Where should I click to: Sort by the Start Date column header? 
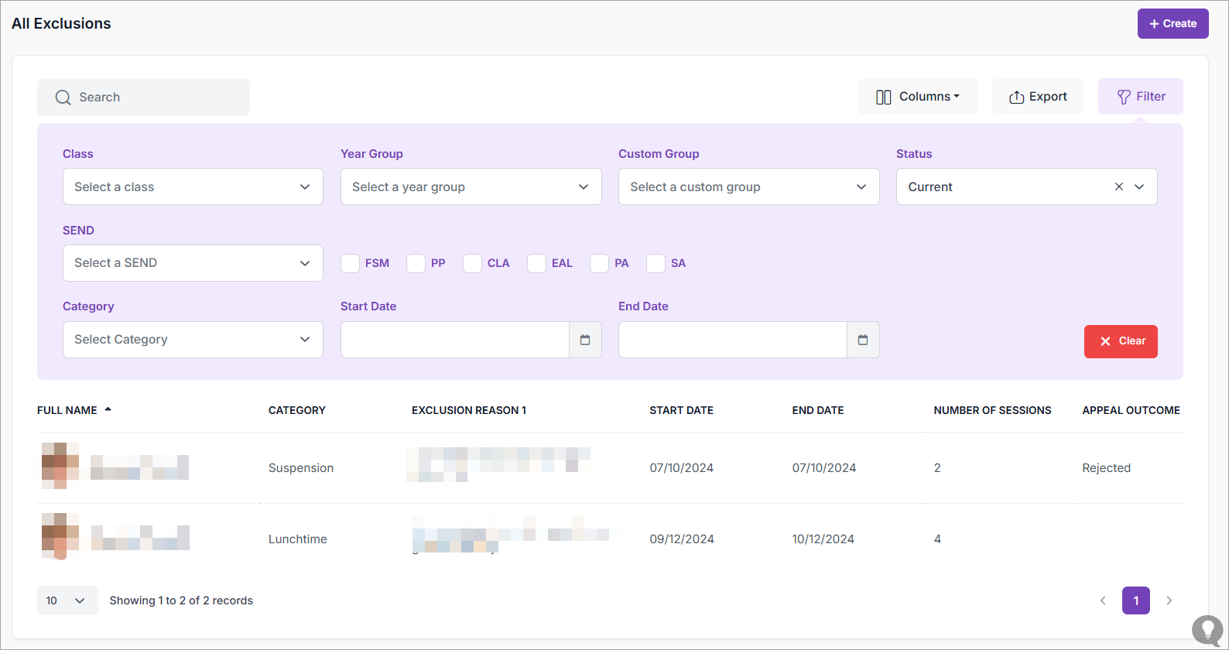pos(681,410)
